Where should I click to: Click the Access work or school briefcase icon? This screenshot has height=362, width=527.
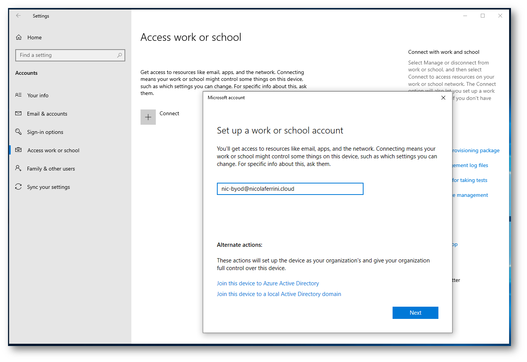pos(18,150)
